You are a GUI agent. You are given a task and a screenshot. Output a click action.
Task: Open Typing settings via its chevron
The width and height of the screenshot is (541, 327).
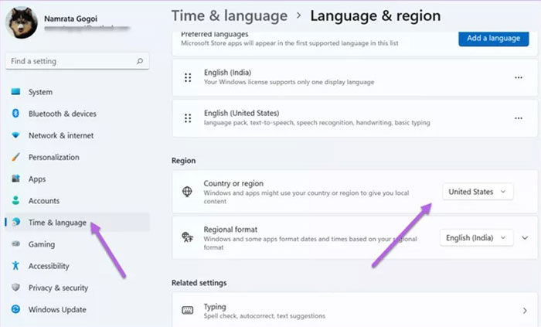(x=525, y=311)
